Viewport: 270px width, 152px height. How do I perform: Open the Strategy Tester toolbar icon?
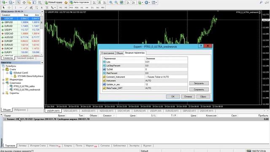[x=40, y=3]
